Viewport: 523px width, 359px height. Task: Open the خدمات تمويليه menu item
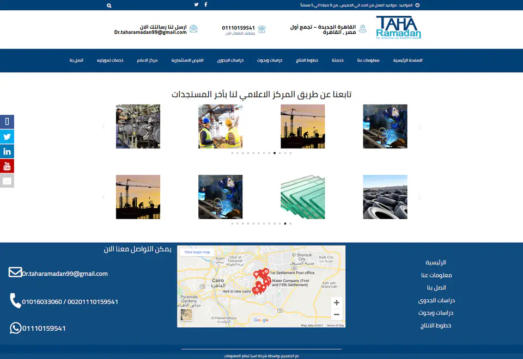click(110, 60)
